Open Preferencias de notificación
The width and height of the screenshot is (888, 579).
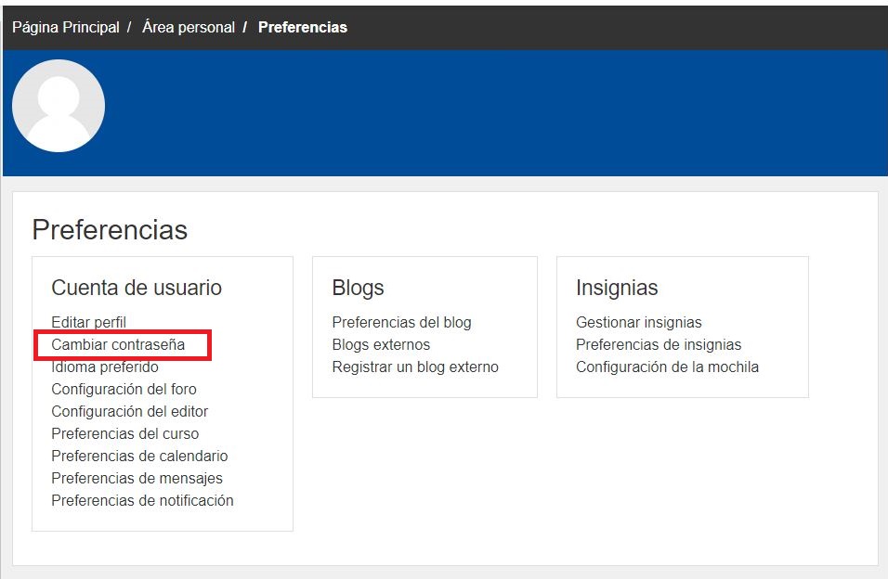tap(142, 500)
